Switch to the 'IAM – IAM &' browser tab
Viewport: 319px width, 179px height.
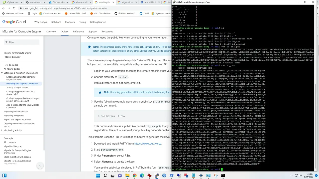[x=150, y=2]
